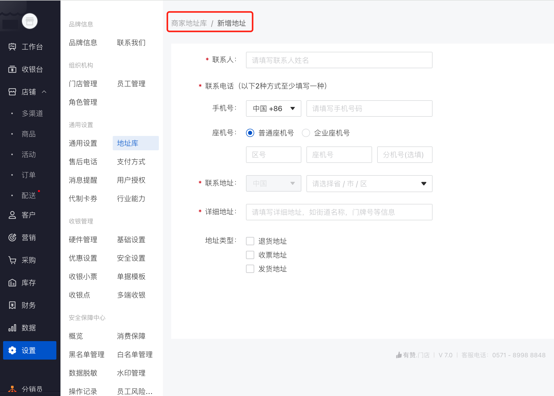Viewport: 554px width, 396px height.
Task: Open 黑名单管理 blacklist management
Action: point(86,354)
